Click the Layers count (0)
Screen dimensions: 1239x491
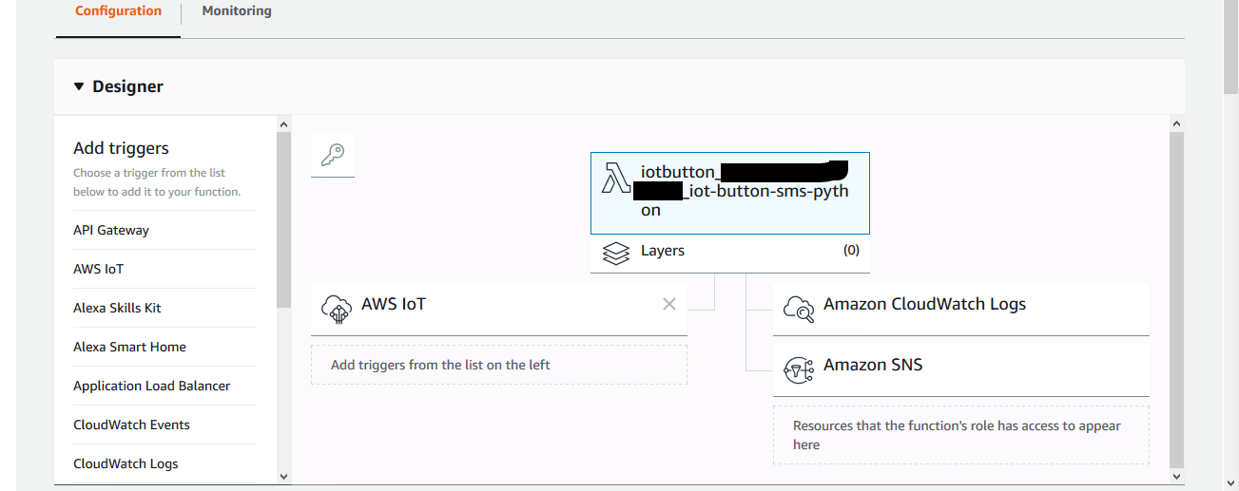(851, 251)
